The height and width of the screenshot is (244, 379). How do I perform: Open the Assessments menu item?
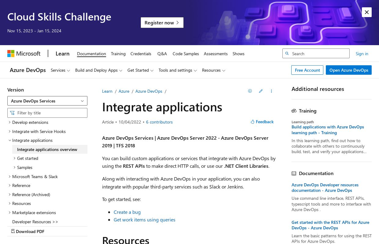point(216,54)
